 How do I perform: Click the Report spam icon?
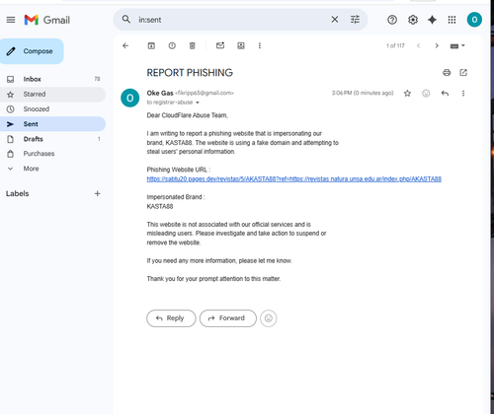pyautogui.click(x=172, y=46)
